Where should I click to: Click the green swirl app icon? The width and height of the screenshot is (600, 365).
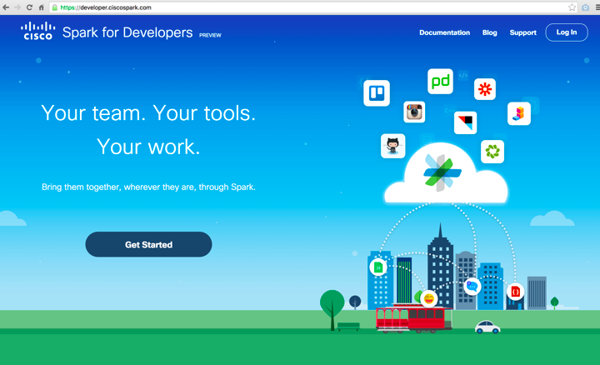pos(492,152)
